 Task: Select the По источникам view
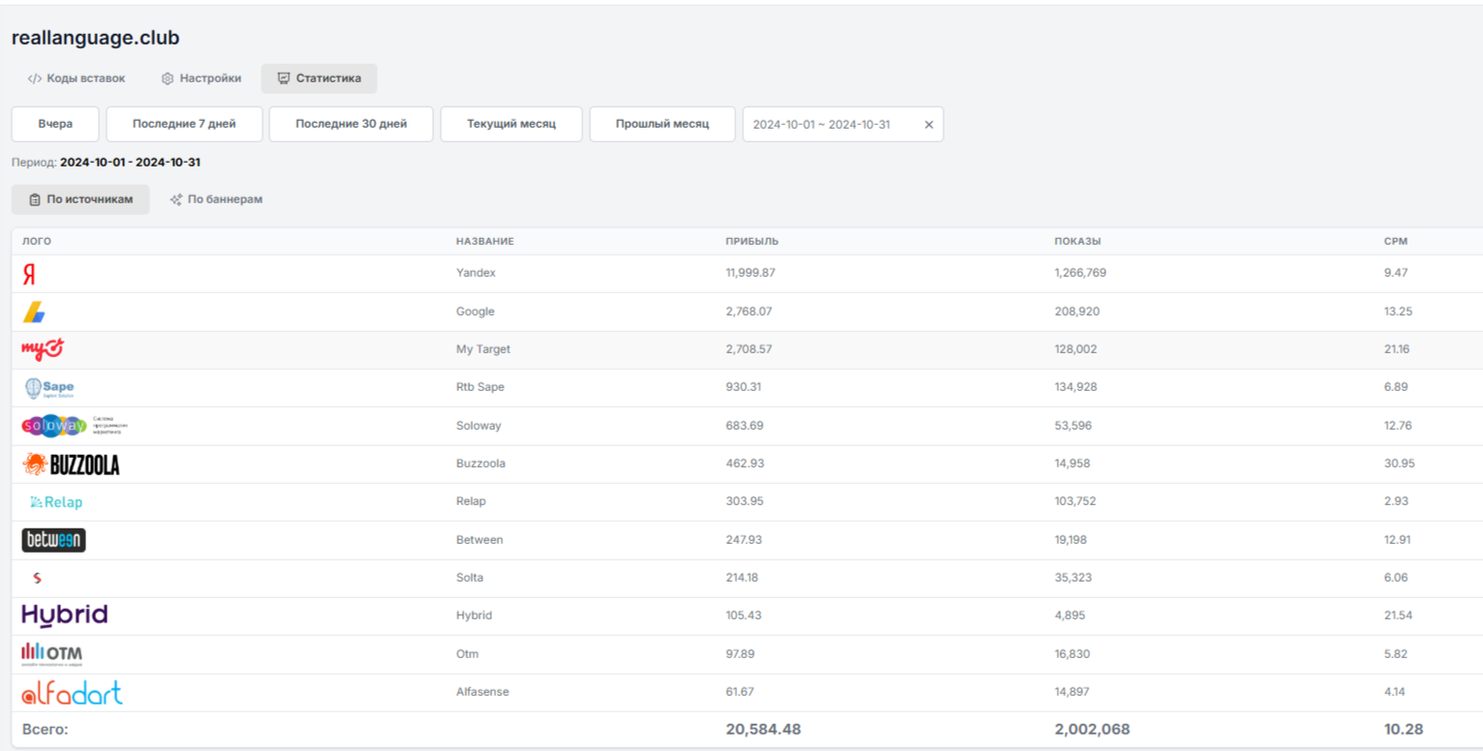tap(80, 199)
